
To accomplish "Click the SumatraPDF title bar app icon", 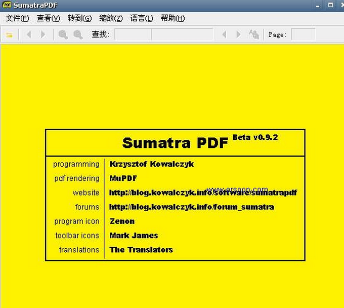I will tap(7, 5).
